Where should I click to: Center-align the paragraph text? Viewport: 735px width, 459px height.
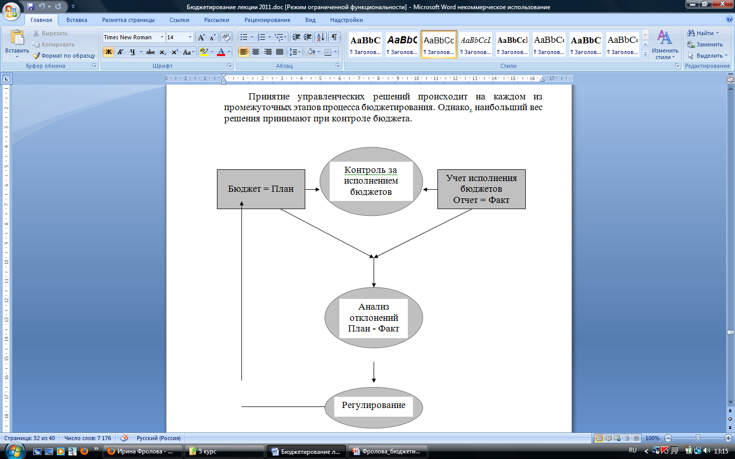[256, 52]
